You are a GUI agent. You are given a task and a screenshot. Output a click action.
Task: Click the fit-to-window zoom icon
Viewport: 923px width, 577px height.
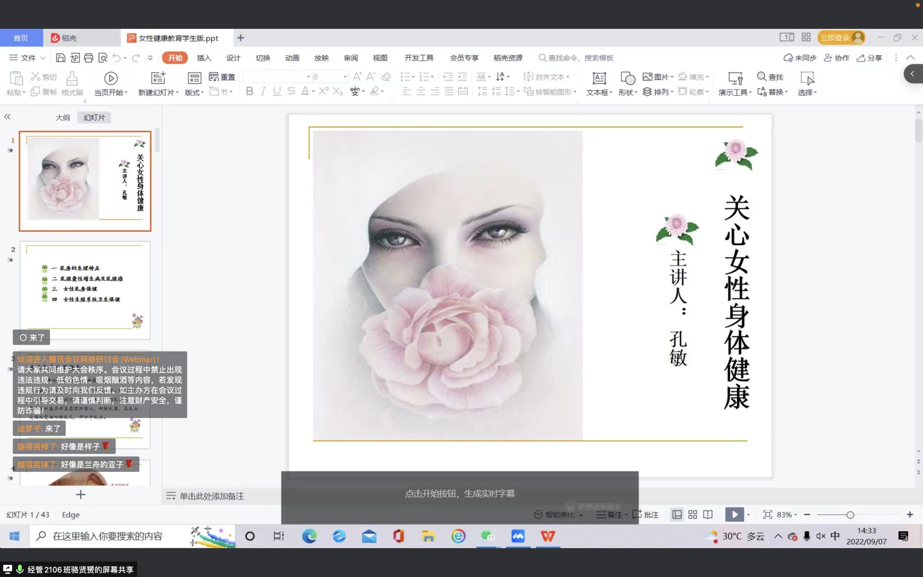tap(768, 514)
